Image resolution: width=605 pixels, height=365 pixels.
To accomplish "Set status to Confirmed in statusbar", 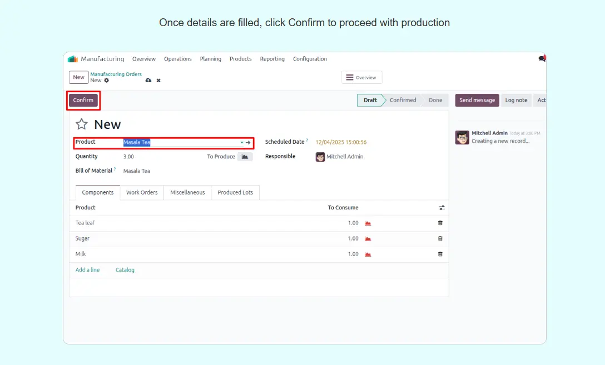I will pyautogui.click(x=403, y=100).
